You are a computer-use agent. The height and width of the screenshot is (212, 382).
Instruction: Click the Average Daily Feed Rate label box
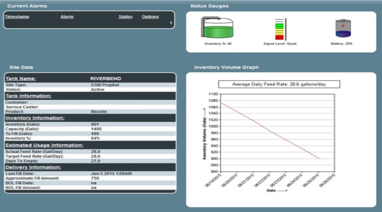click(279, 84)
